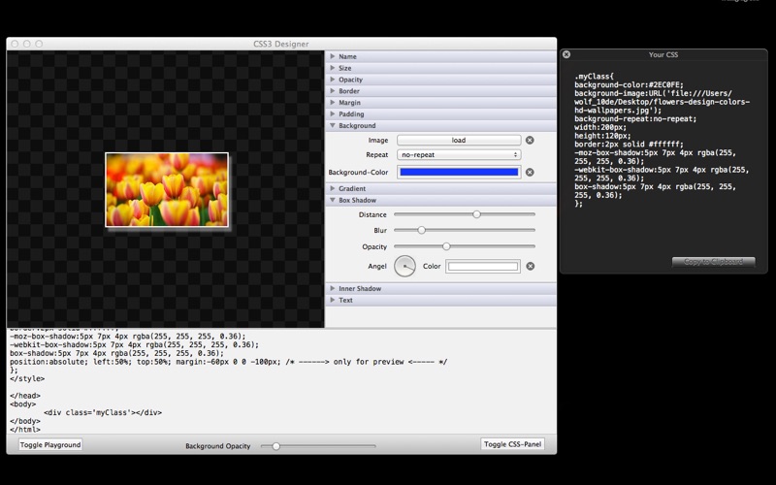Screen dimensions: 776x485
Task: Click the position:absolute preview code line
Action: pyautogui.click(x=228, y=362)
